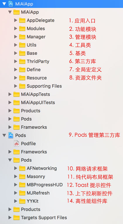The image size is (123, 224).
Task: Click the Supporting Files folder icon
Action: coord(22,86)
